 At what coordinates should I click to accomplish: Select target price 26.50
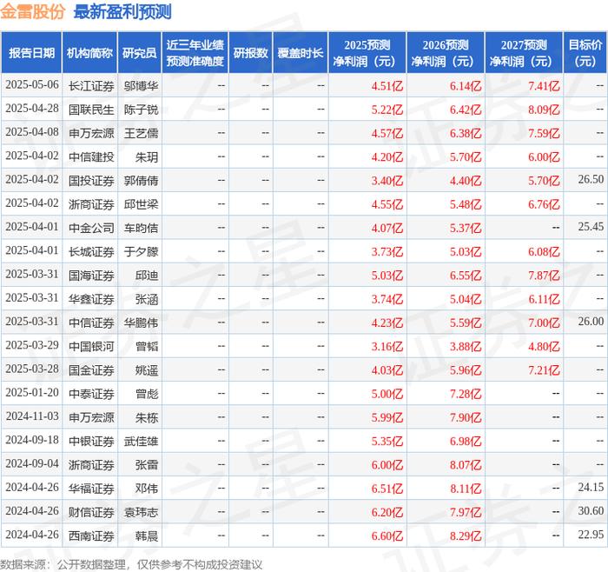591,180
